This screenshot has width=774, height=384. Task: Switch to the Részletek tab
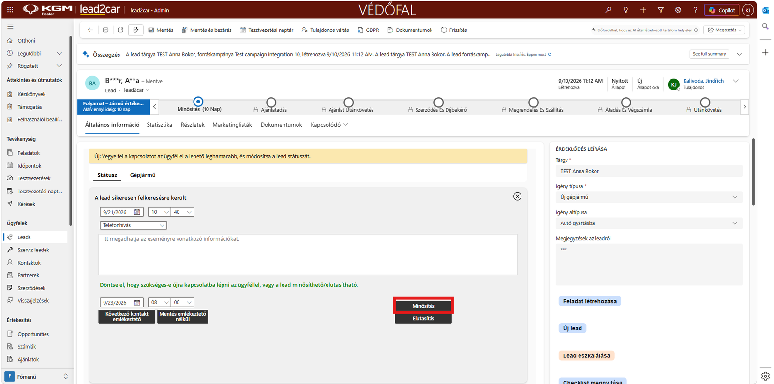(193, 125)
